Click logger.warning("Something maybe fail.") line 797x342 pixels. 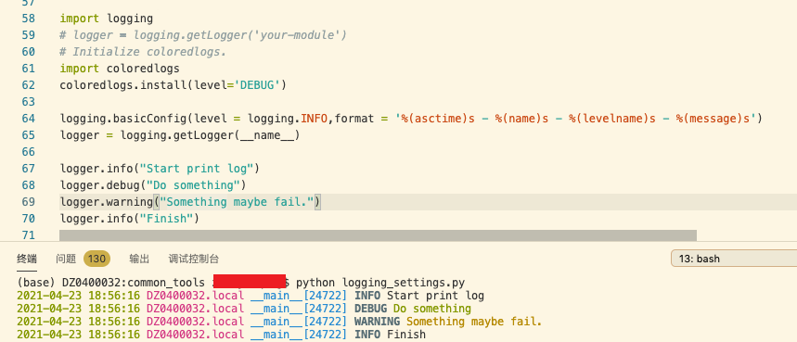[x=190, y=202]
